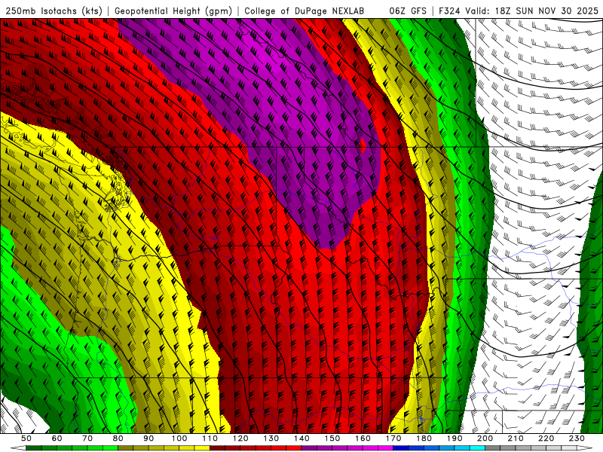Select the dark purple swatch starting at 140
The width and height of the screenshot is (603, 452).
tap(309, 448)
